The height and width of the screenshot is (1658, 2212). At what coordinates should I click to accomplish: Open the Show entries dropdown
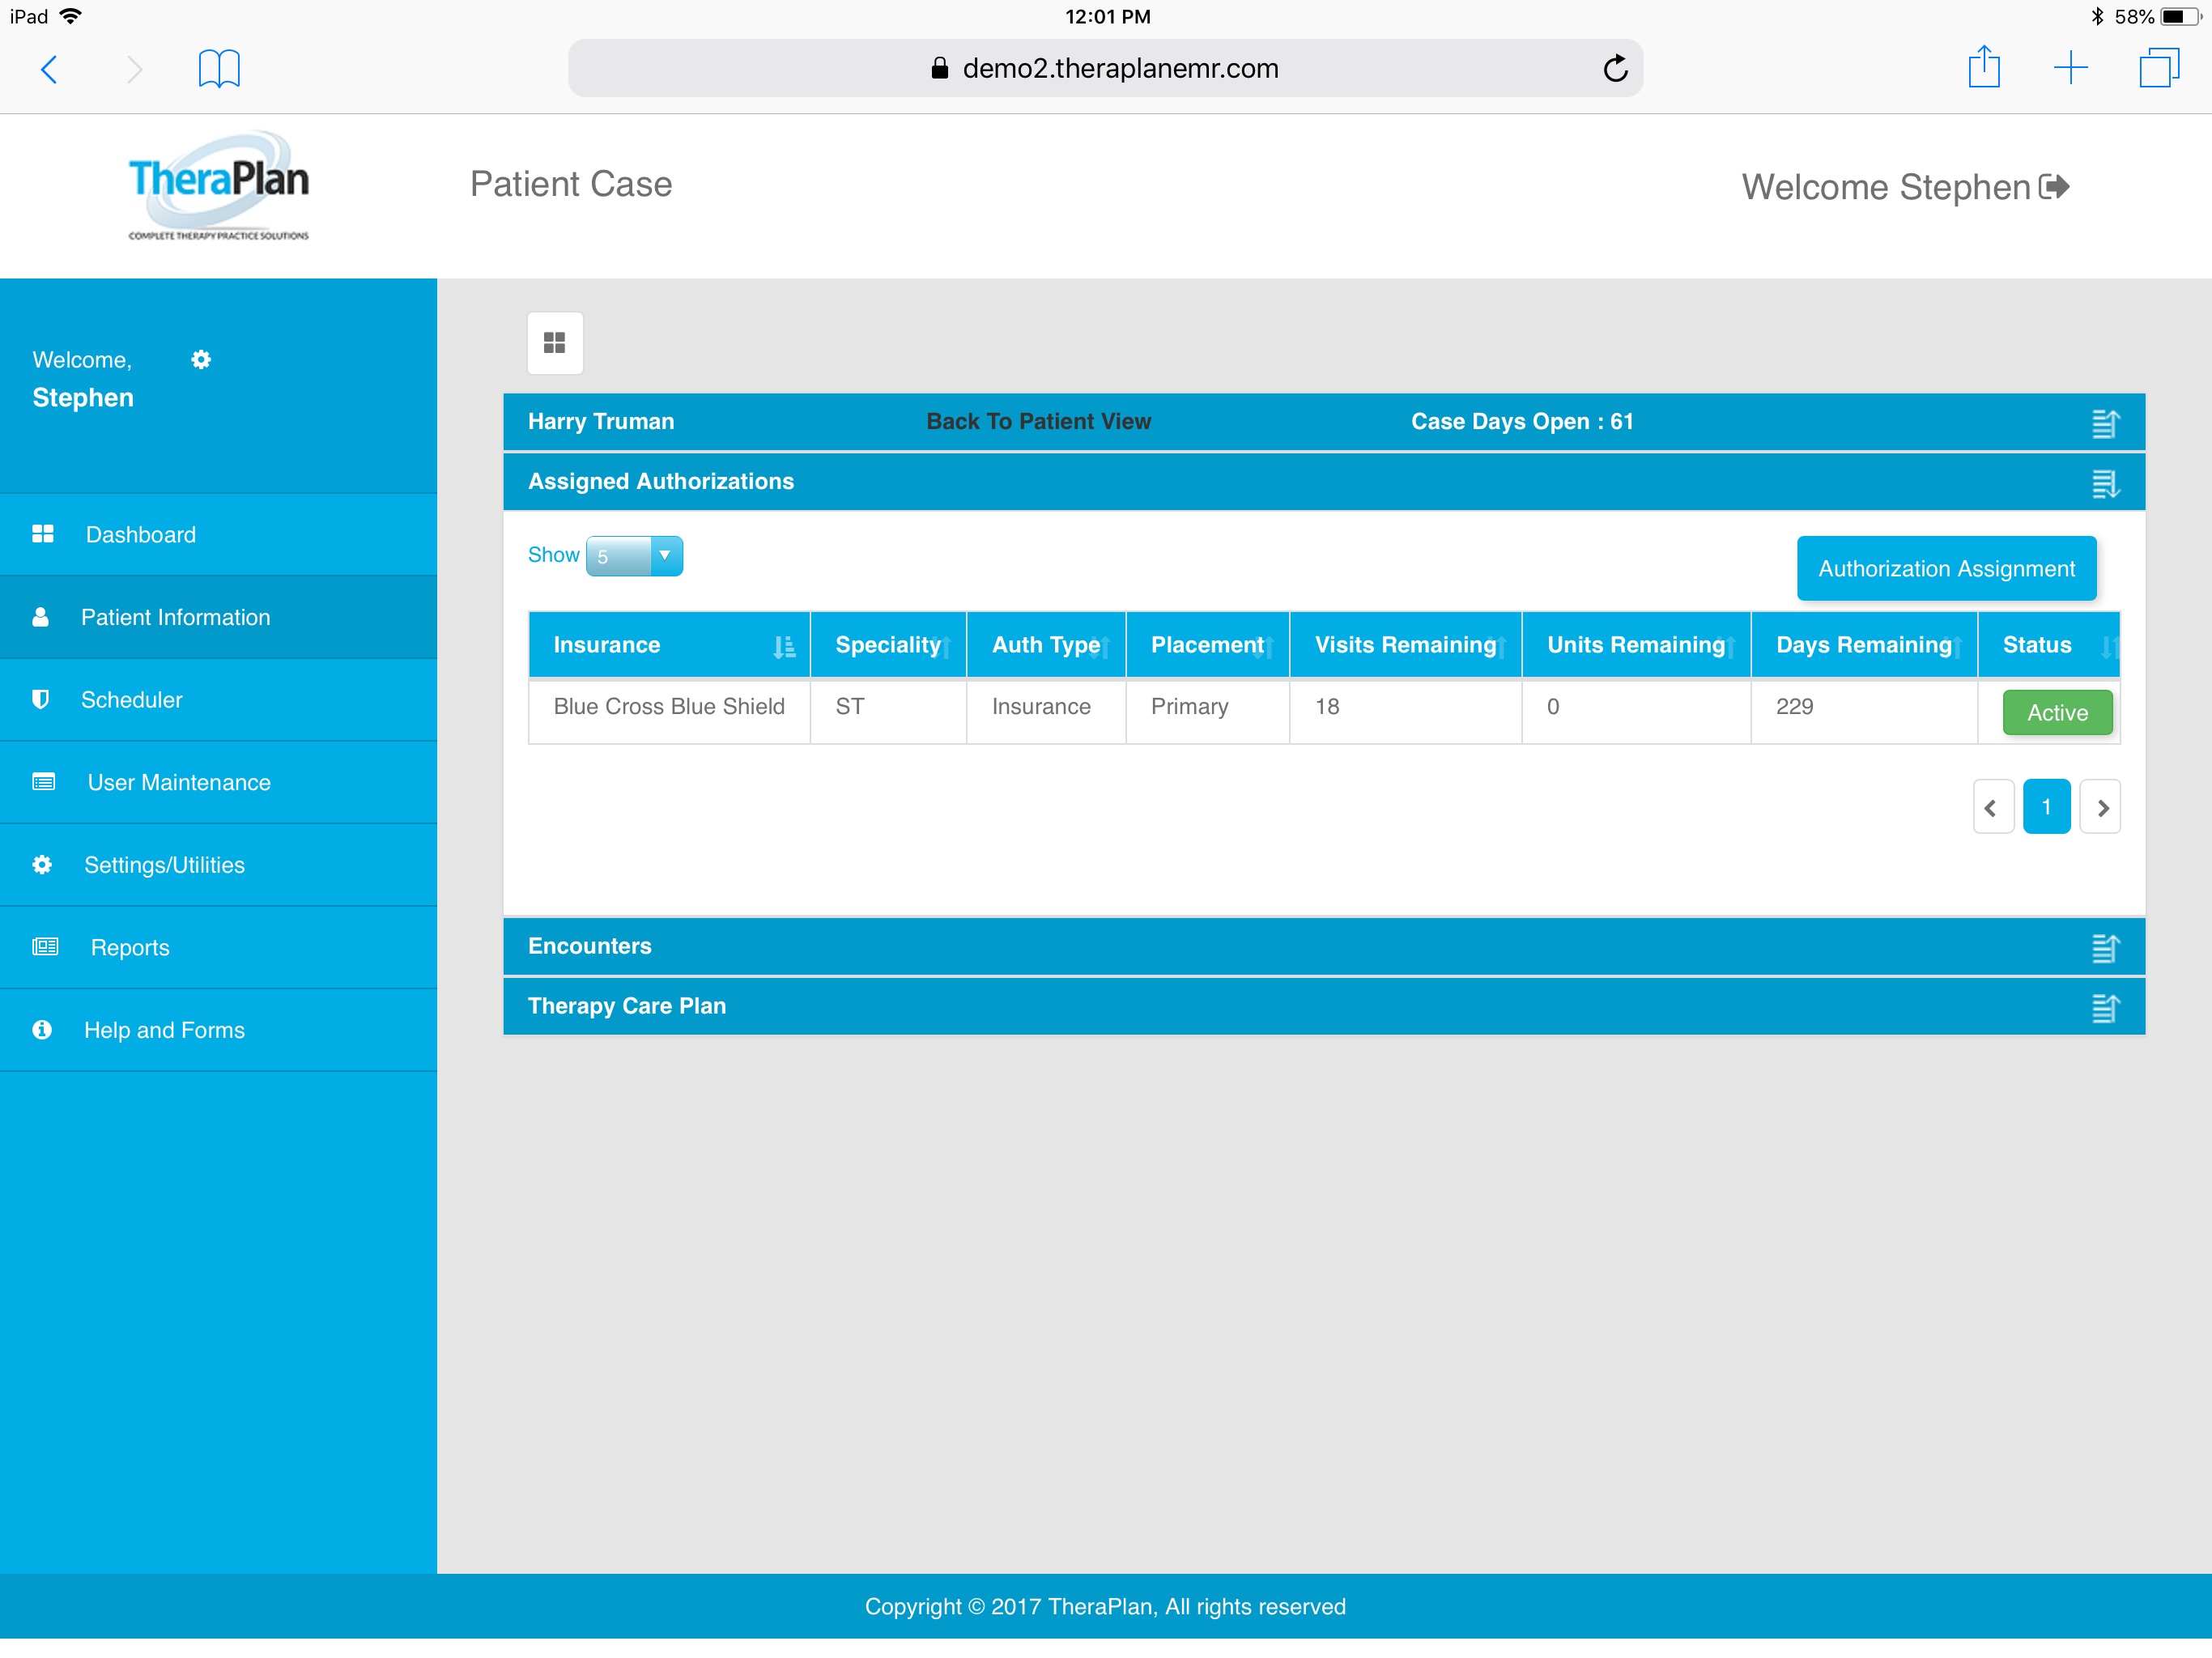click(634, 556)
